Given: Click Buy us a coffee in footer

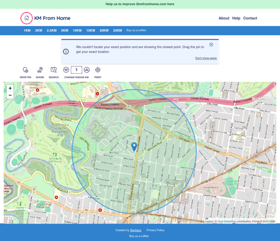Looking at the screenshot, I should tap(139, 236).
